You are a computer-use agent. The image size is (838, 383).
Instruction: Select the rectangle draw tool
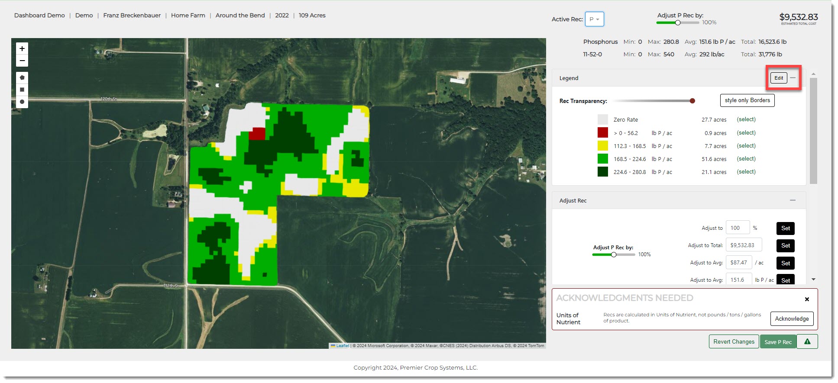pyautogui.click(x=22, y=90)
